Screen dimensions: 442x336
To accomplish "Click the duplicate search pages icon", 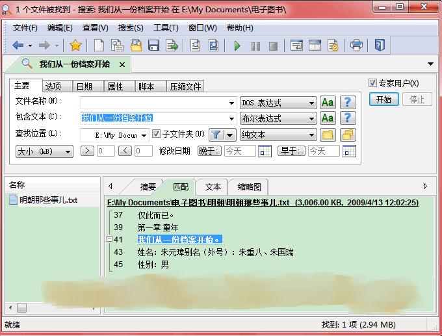I will [x=117, y=45].
